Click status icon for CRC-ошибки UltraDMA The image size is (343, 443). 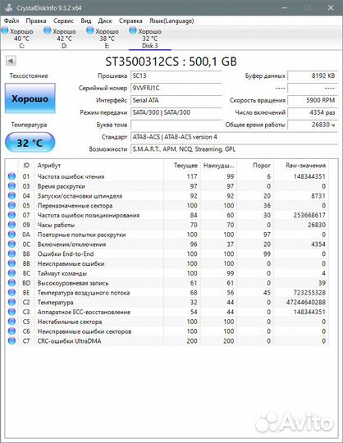pyautogui.click(x=11, y=340)
